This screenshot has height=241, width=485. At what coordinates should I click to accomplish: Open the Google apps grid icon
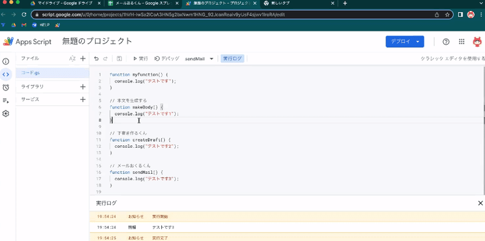(x=461, y=42)
